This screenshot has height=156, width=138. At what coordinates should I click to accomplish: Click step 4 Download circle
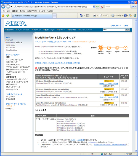click(x=125, y=48)
